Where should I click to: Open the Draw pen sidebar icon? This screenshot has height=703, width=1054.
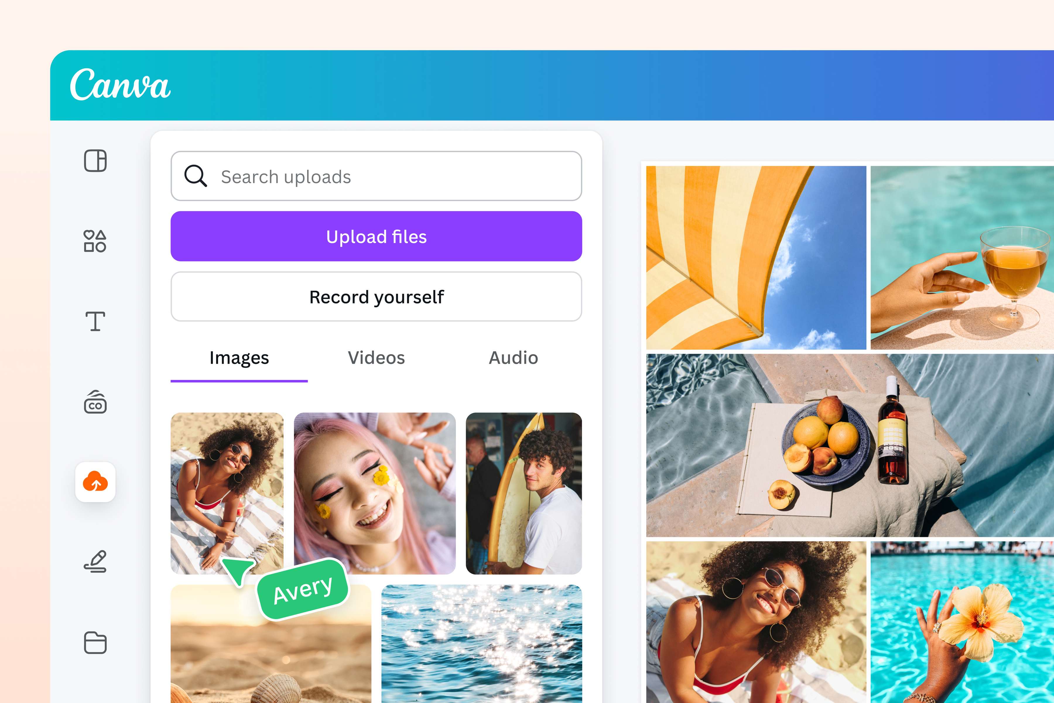[95, 562]
